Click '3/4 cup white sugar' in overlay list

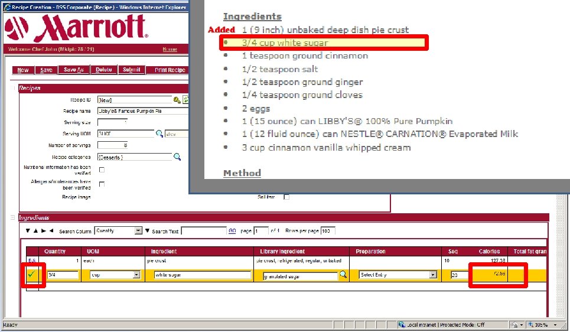[x=285, y=43]
